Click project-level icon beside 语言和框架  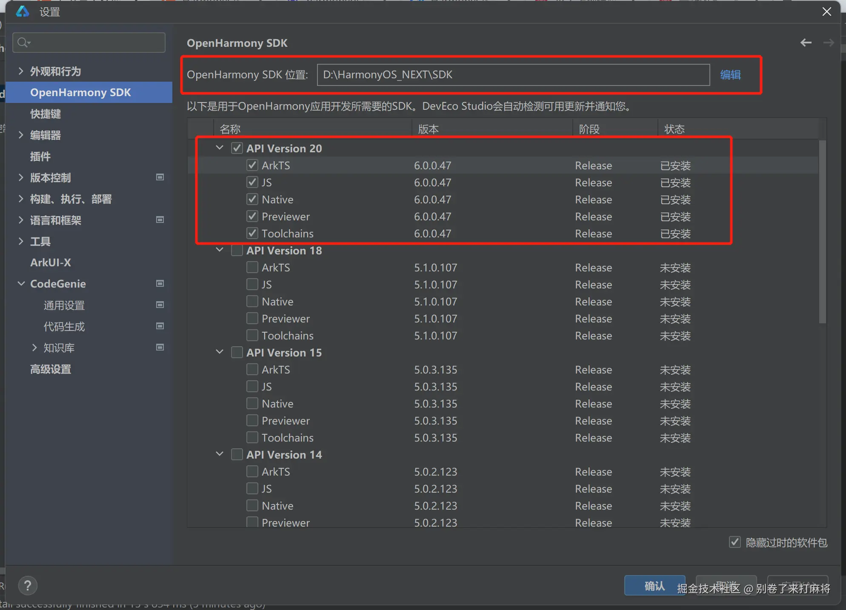coord(160,220)
